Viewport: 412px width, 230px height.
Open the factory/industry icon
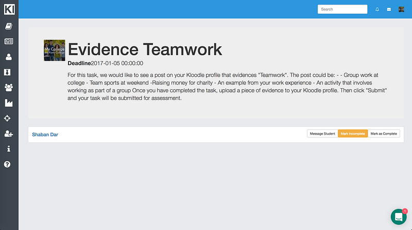point(9,103)
